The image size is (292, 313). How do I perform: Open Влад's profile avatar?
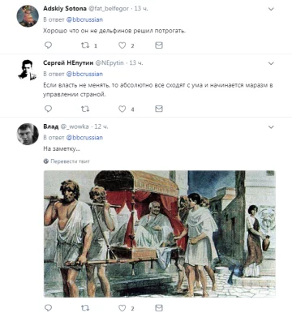point(28,134)
